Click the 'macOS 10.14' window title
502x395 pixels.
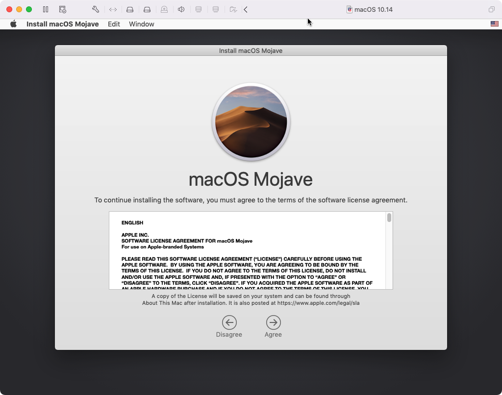(373, 10)
